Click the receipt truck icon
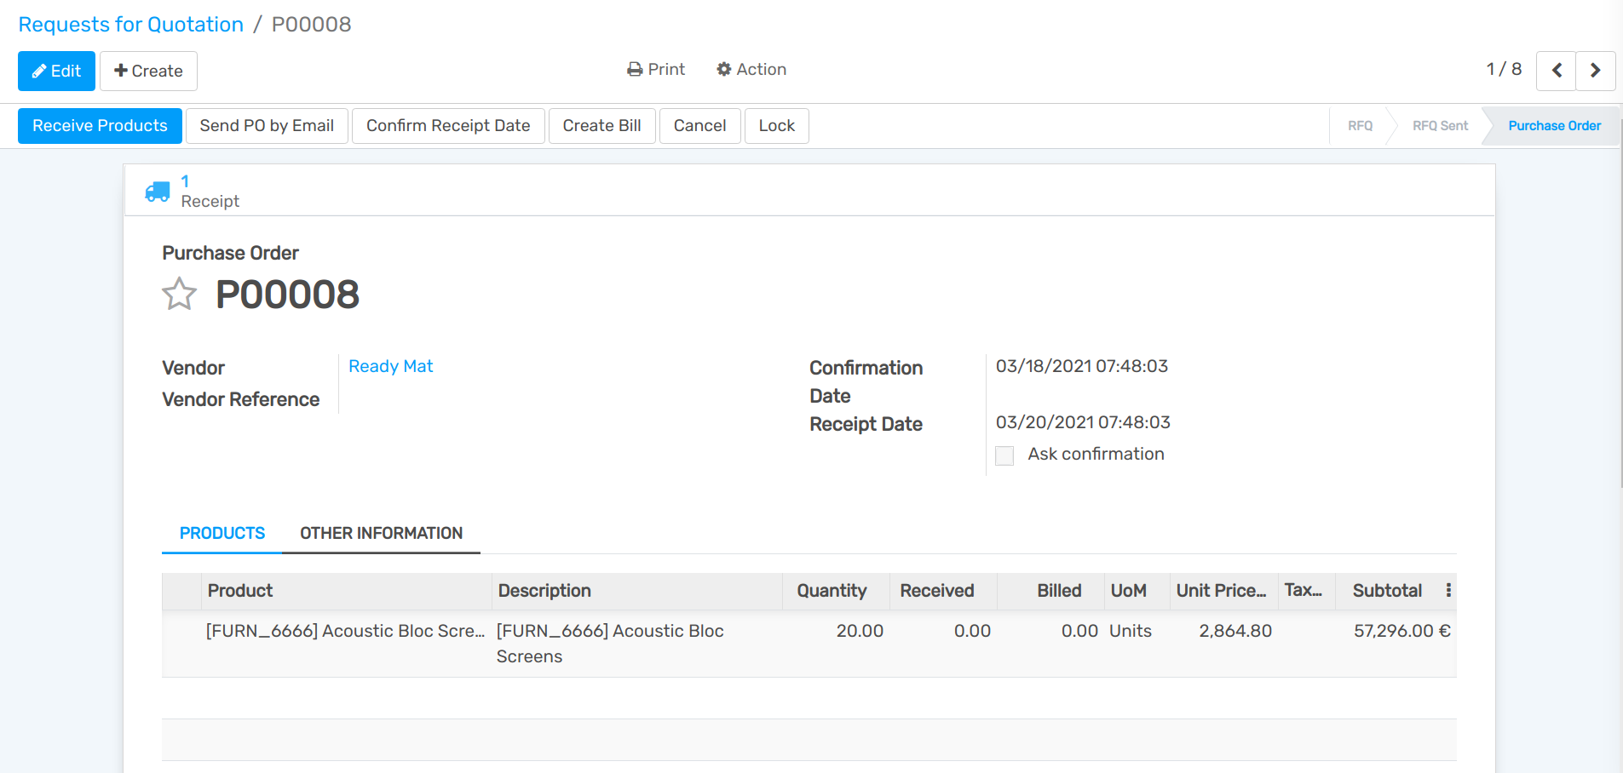The image size is (1623, 773). tap(158, 190)
